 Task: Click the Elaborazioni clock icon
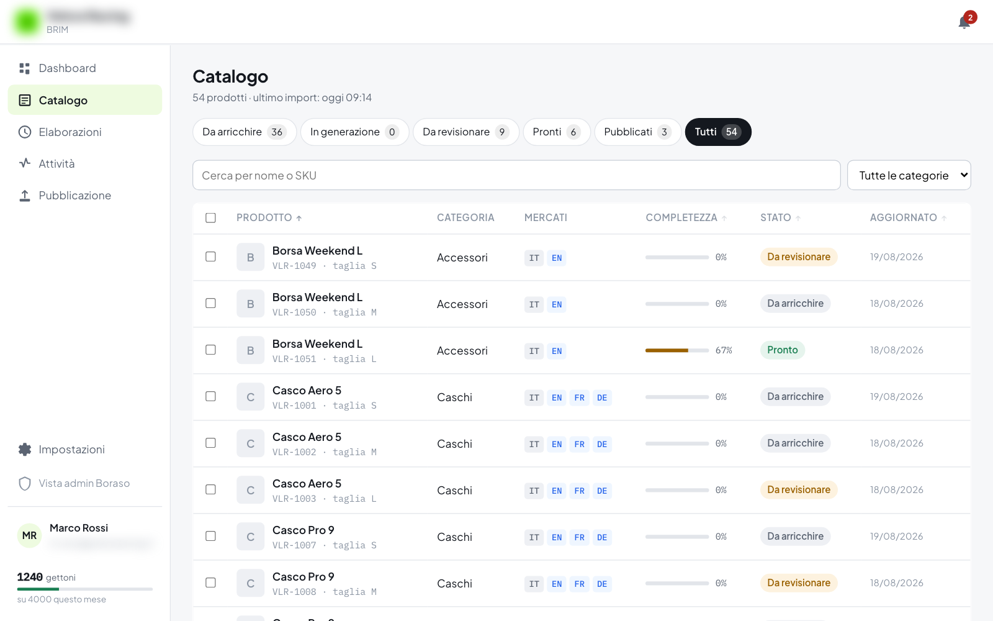pyautogui.click(x=25, y=132)
